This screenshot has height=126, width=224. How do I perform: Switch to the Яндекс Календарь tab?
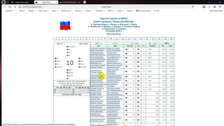[x=22, y=2]
